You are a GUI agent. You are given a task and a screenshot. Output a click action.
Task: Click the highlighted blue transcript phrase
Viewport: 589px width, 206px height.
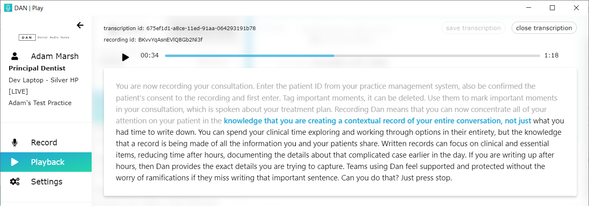(x=377, y=121)
